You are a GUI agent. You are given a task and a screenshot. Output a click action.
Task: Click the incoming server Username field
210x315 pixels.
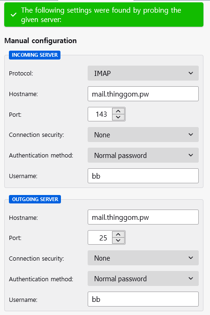[x=143, y=176]
